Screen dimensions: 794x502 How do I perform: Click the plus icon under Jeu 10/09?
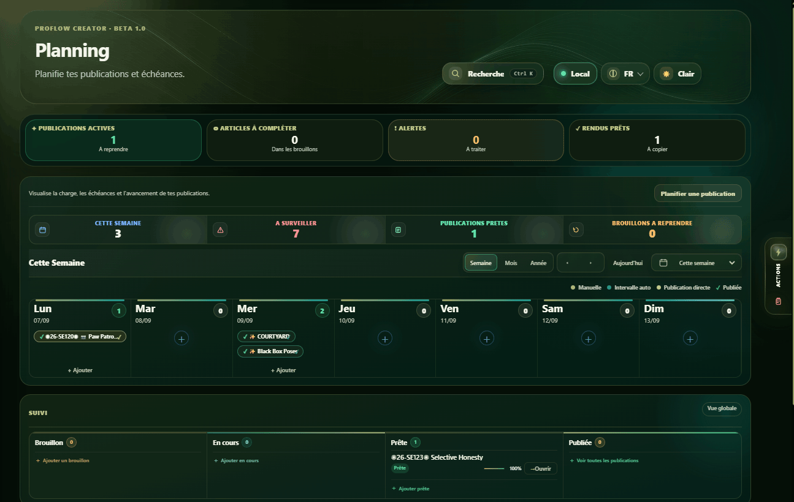click(384, 338)
